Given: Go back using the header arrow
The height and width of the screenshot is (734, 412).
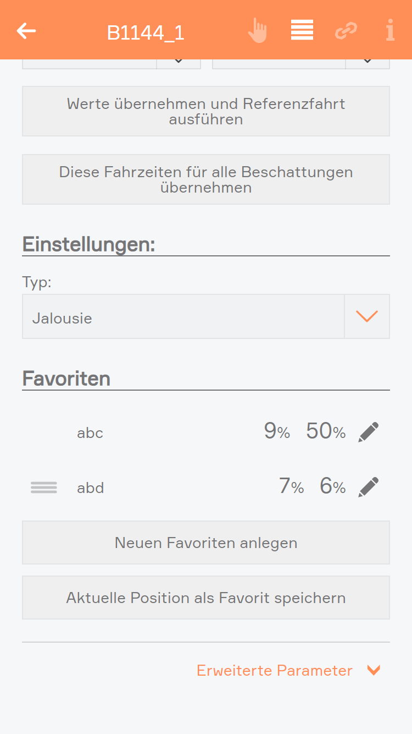Looking at the screenshot, I should (26, 31).
